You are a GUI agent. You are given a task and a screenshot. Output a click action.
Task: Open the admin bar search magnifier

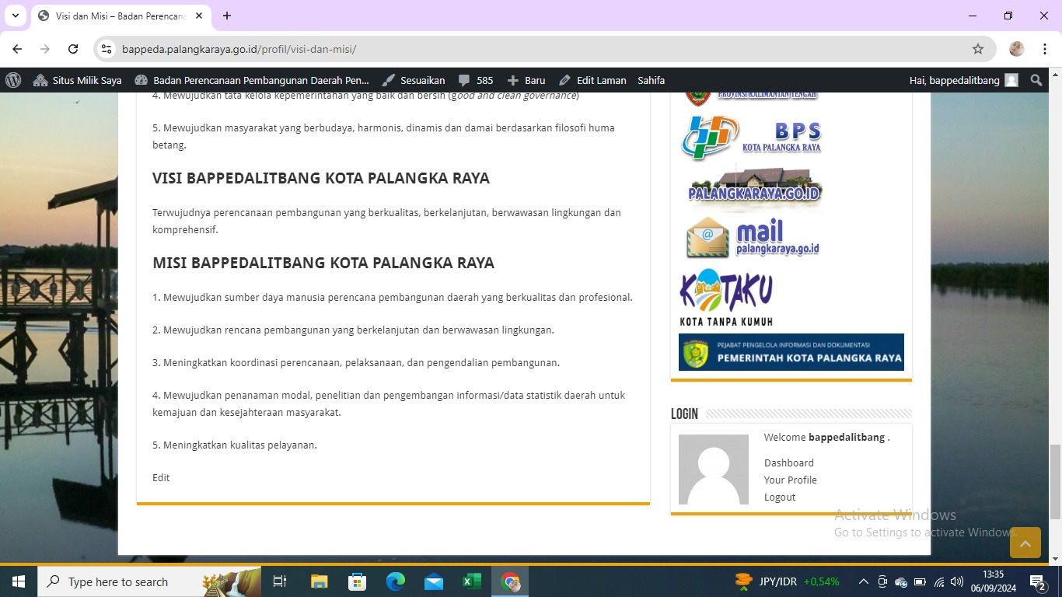tap(1036, 80)
